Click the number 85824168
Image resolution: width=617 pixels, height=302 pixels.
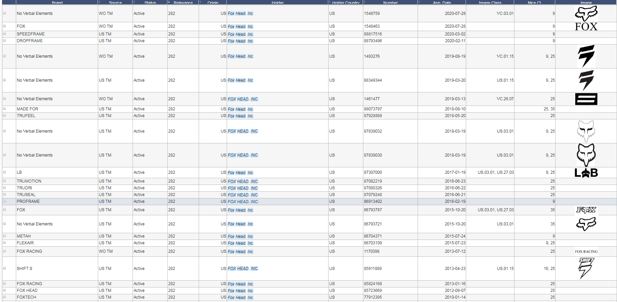pyautogui.click(x=373, y=284)
